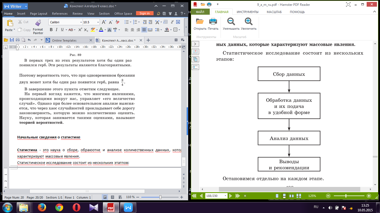The width and height of the screenshot is (380, 213).
Task: Increase paragraph indent
Action: pos(151,22)
